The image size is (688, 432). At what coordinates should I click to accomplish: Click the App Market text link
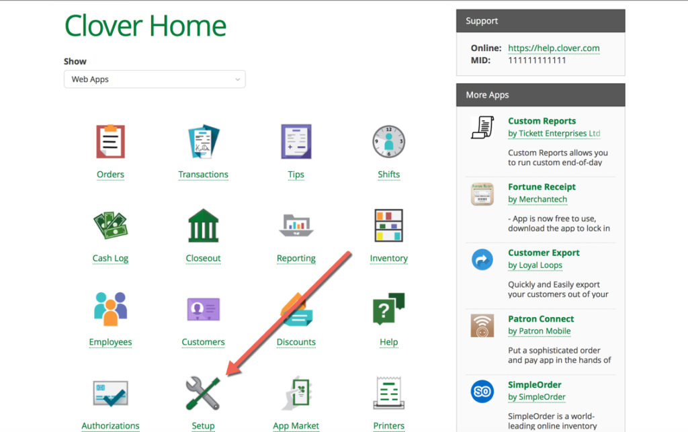[x=296, y=426]
